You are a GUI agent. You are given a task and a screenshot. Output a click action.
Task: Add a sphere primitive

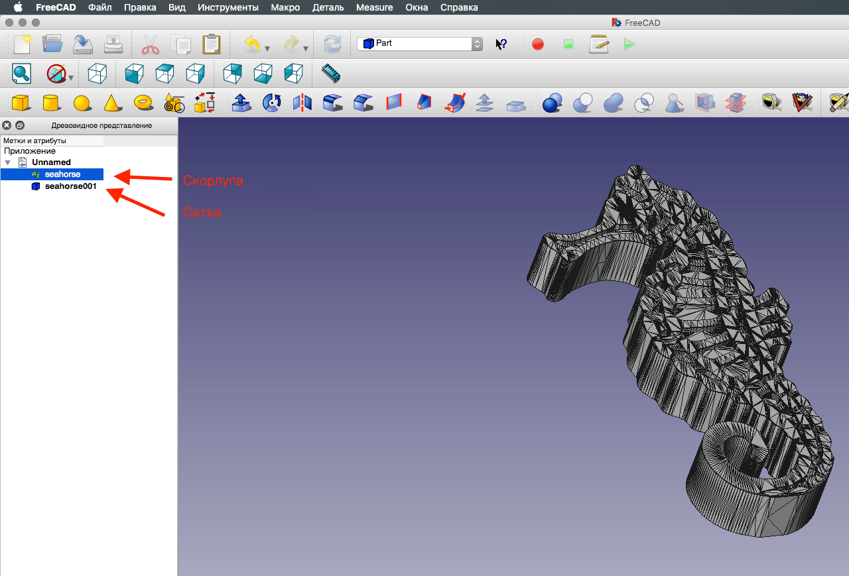point(82,103)
